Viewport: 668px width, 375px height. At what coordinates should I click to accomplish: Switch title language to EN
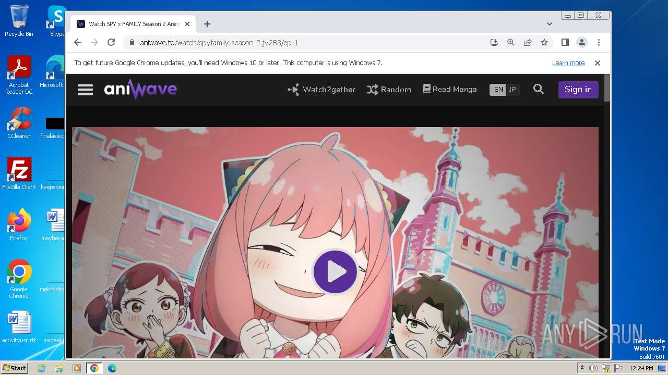(x=498, y=90)
